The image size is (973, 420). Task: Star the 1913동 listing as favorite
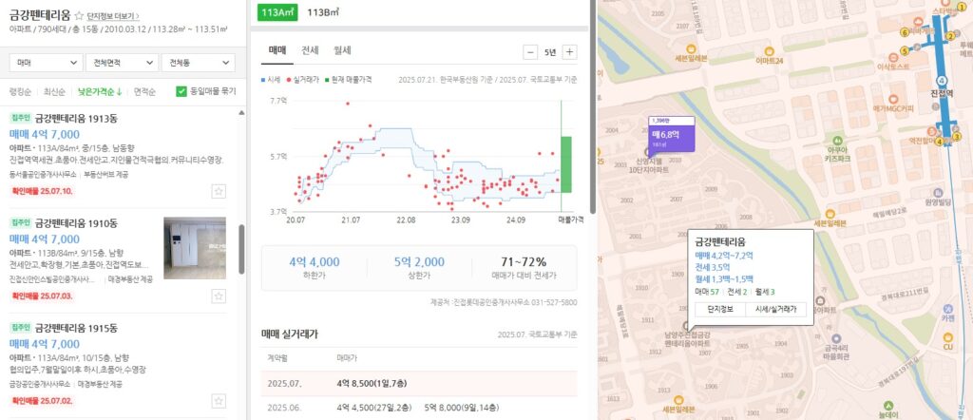tap(219, 191)
